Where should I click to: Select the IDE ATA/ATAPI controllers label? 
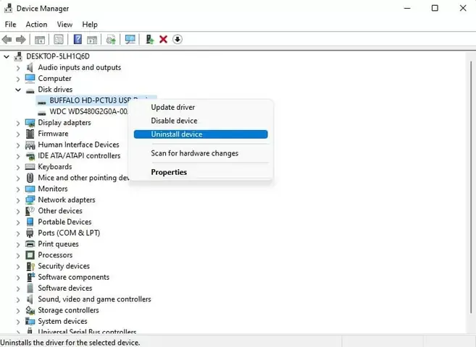click(79, 155)
